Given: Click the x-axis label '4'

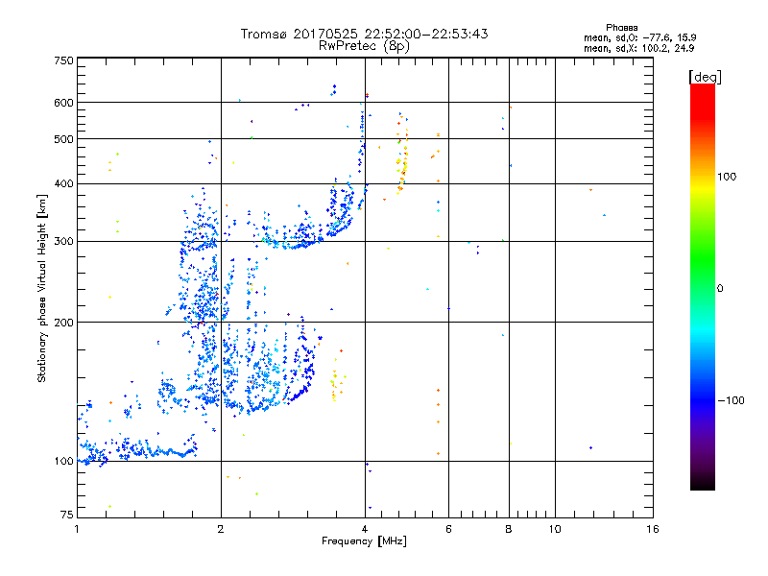Looking at the screenshot, I should coord(365,529).
